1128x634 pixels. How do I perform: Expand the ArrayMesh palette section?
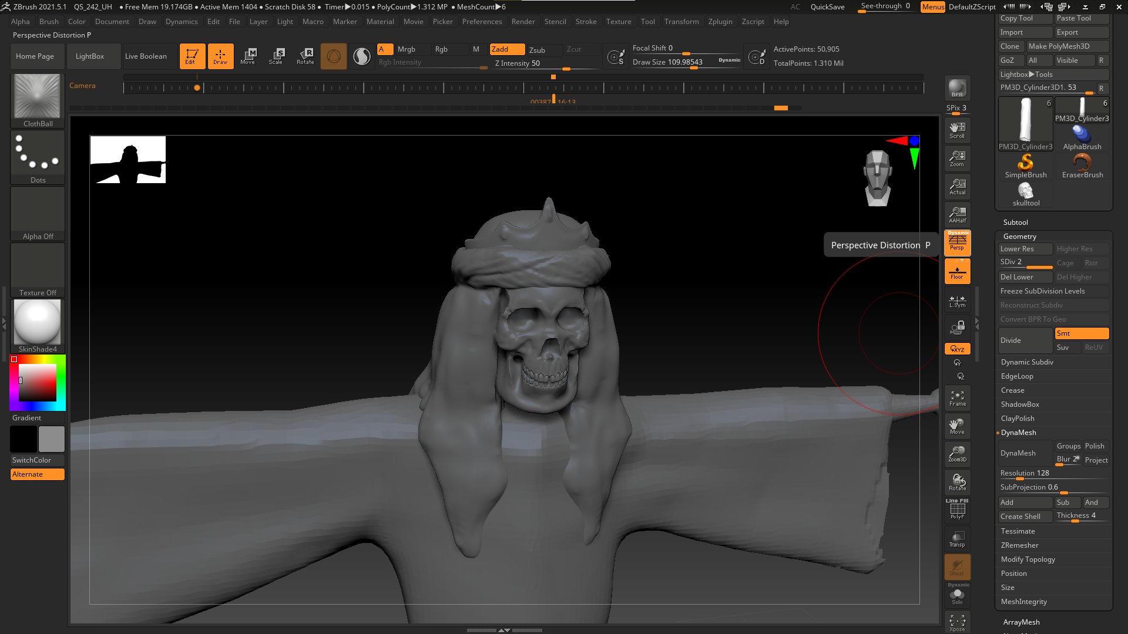pos(1021,622)
